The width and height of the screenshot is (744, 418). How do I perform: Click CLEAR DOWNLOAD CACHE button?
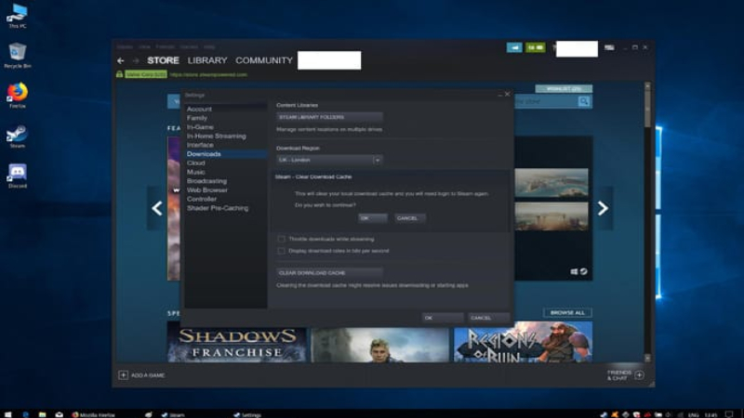coord(329,273)
